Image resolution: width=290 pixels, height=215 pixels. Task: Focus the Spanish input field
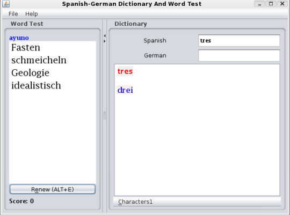[x=239, y=40]
